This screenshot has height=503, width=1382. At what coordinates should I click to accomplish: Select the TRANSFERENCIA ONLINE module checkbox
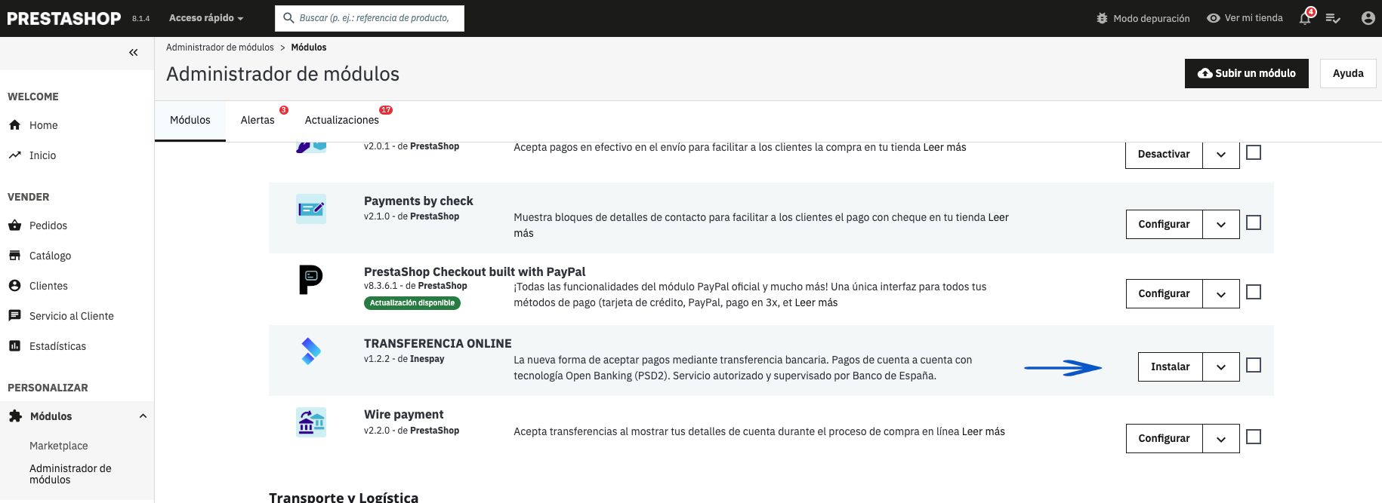pos(1254,366)
